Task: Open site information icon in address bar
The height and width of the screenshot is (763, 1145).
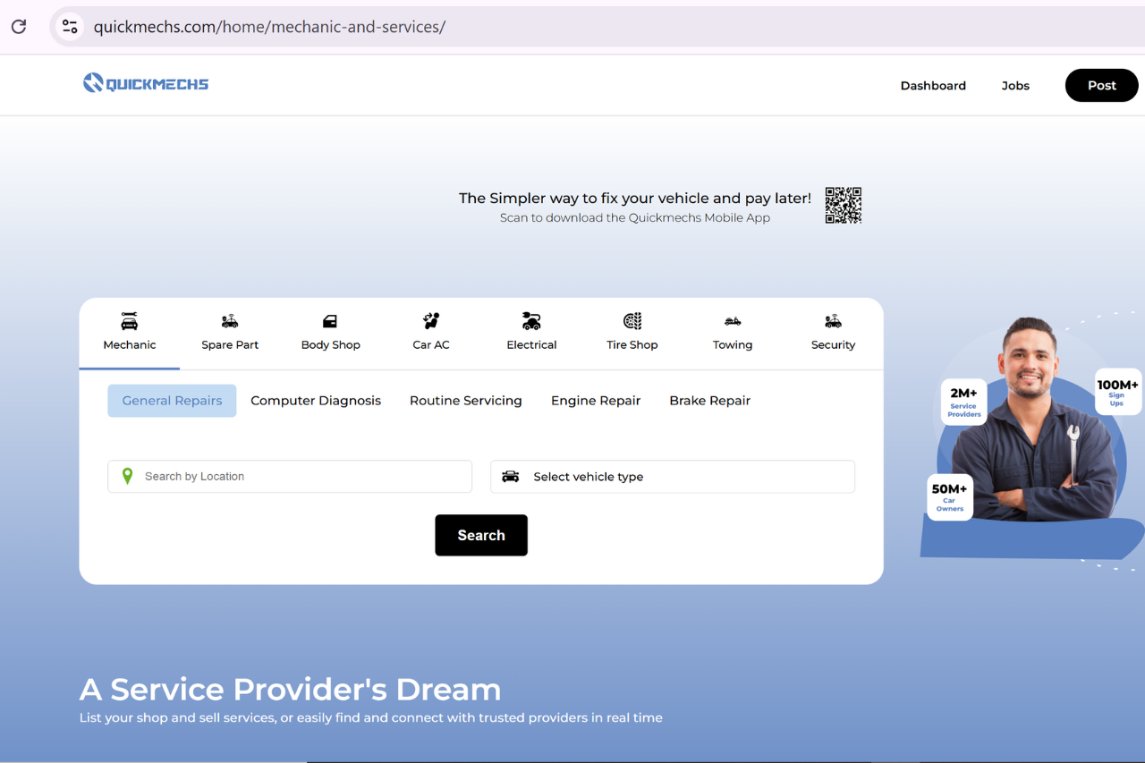Action: pyautogui.click(x=70, y=27)
